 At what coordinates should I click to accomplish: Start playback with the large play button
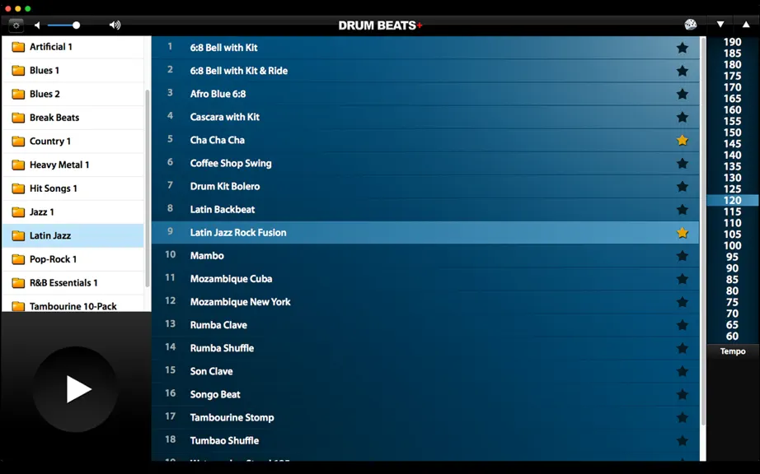(75, 389)
